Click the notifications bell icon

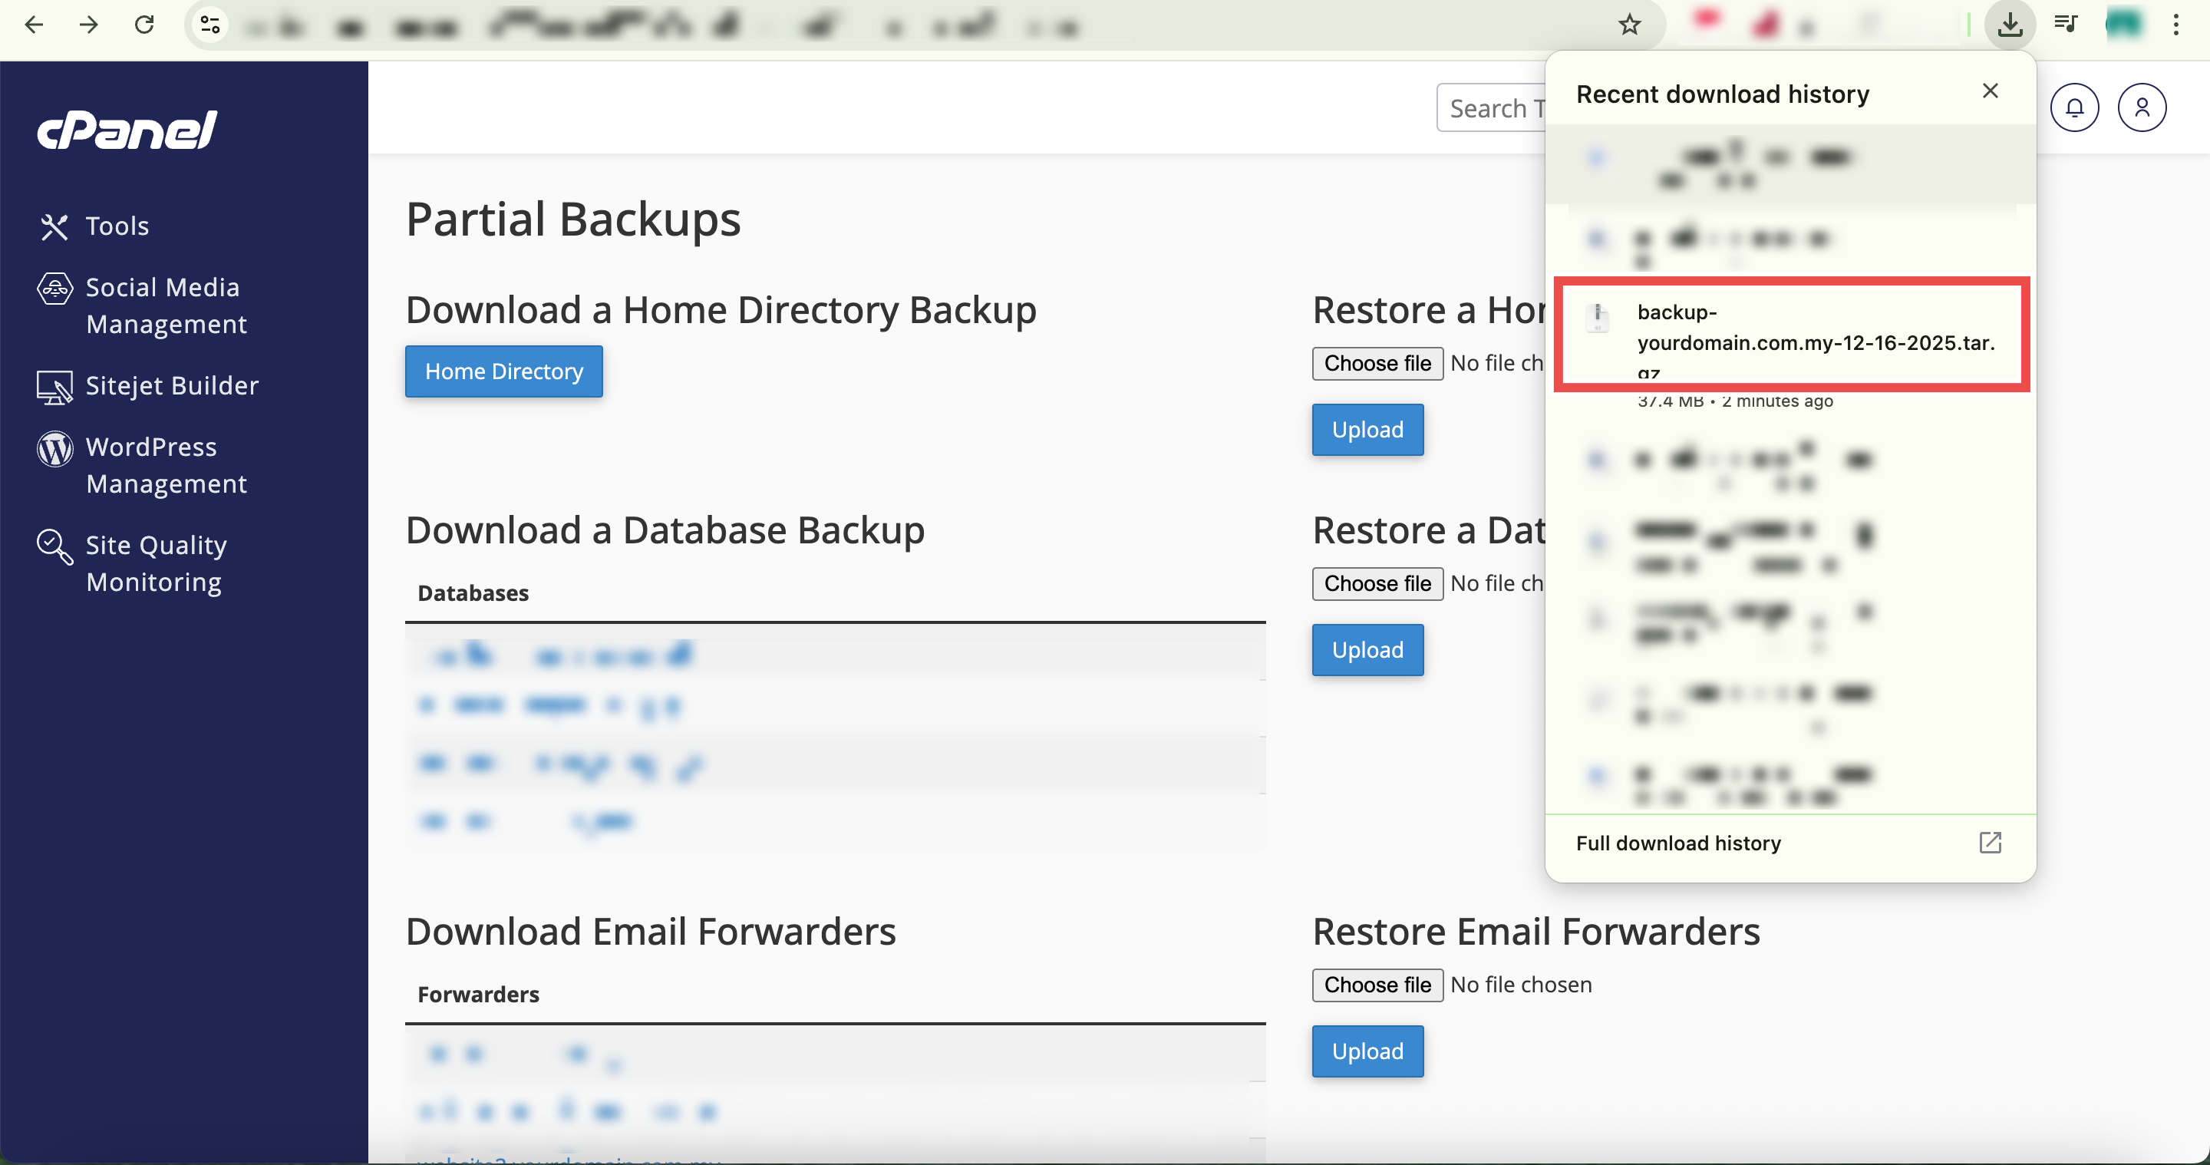[x=2073, y=108]
